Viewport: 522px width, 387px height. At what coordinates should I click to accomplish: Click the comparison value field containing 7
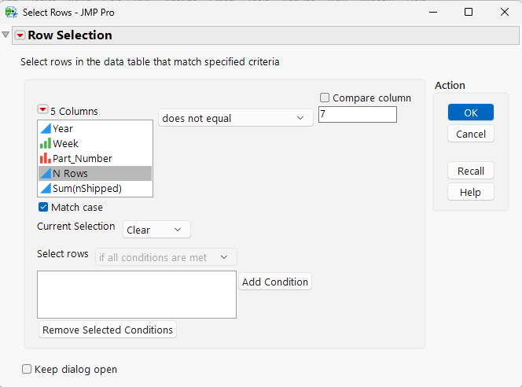[x=357, y=115]
